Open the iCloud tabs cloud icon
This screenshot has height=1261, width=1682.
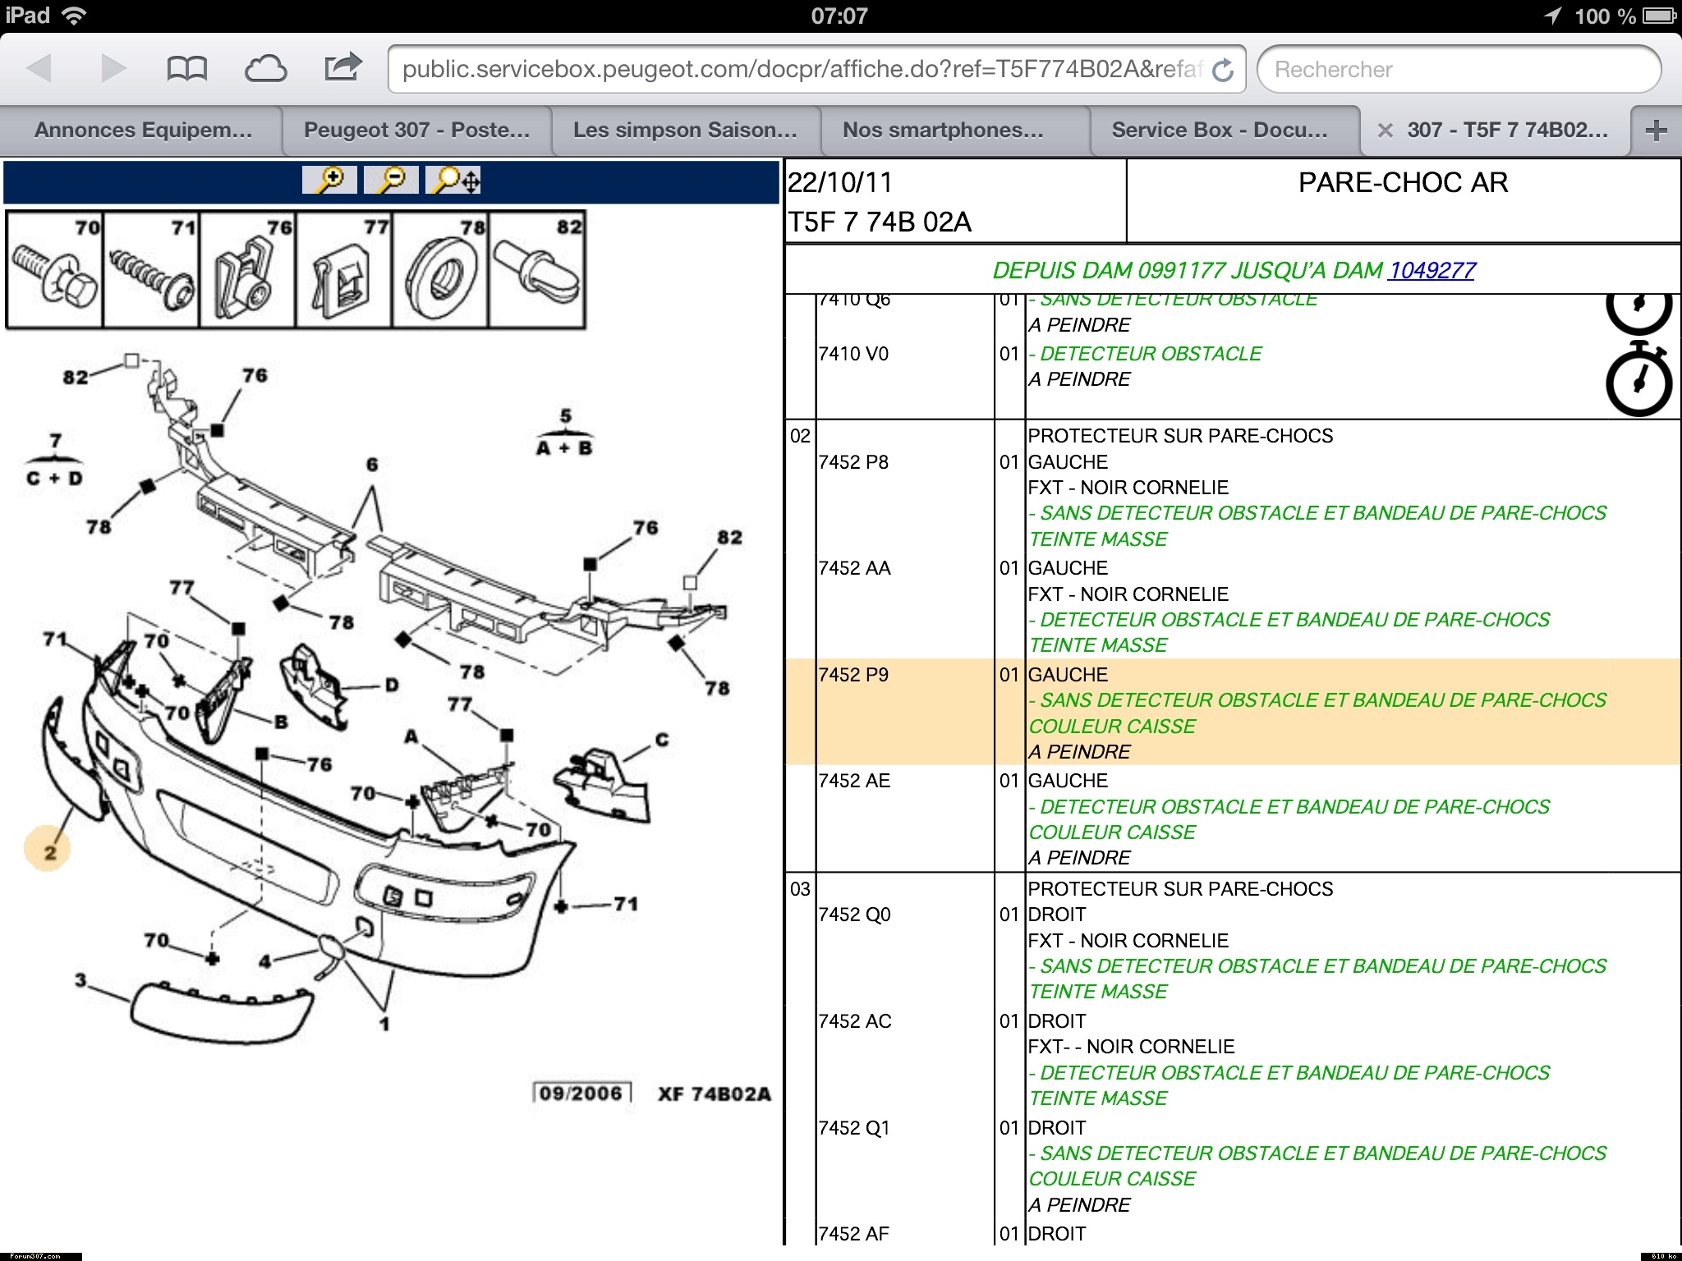265,69
